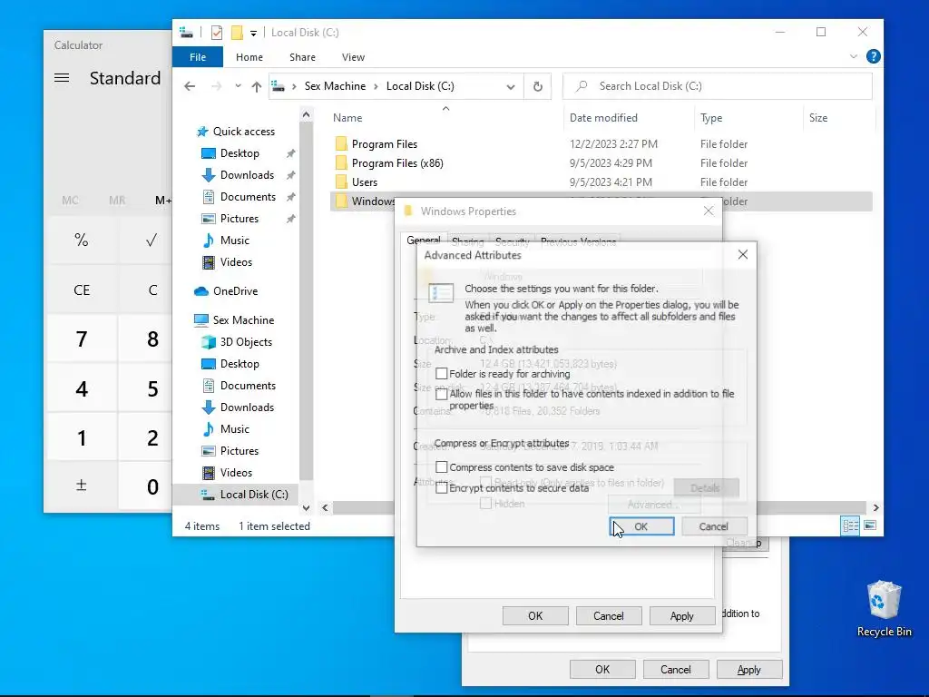The image size is (929, 697).
Task: Open Documents under Quick access
Action: (x=248, y=197)
